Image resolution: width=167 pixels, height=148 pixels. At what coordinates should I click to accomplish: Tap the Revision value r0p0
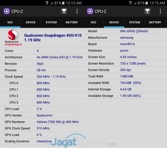40,64
